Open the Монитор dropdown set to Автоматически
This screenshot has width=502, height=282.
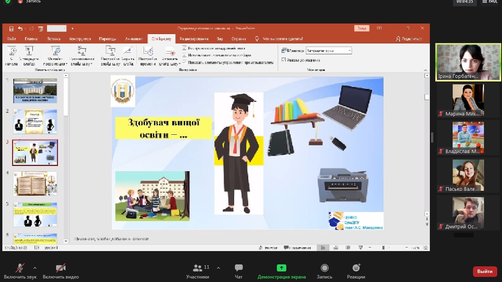(329, 51)
